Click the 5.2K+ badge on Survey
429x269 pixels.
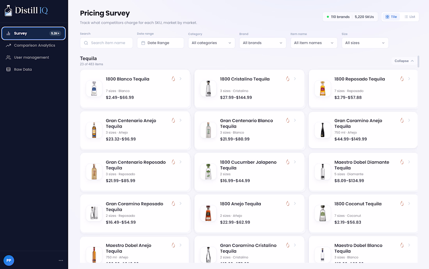click(55, 34)
